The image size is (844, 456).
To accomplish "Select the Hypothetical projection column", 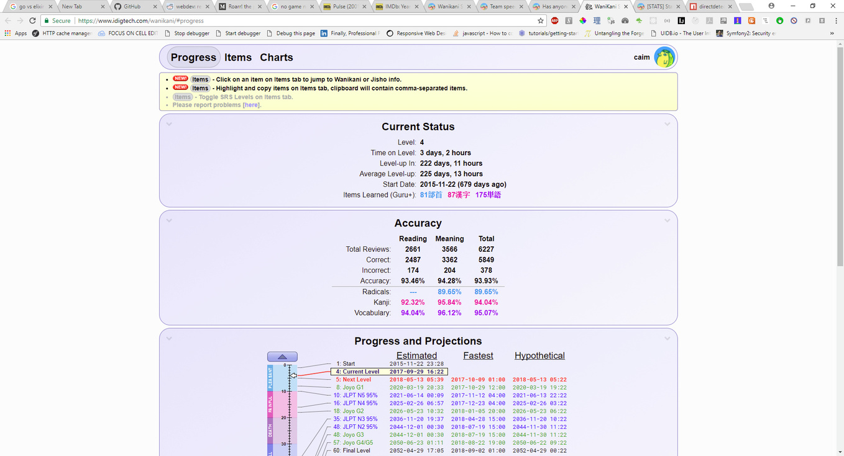I will (x=539, y=356).
